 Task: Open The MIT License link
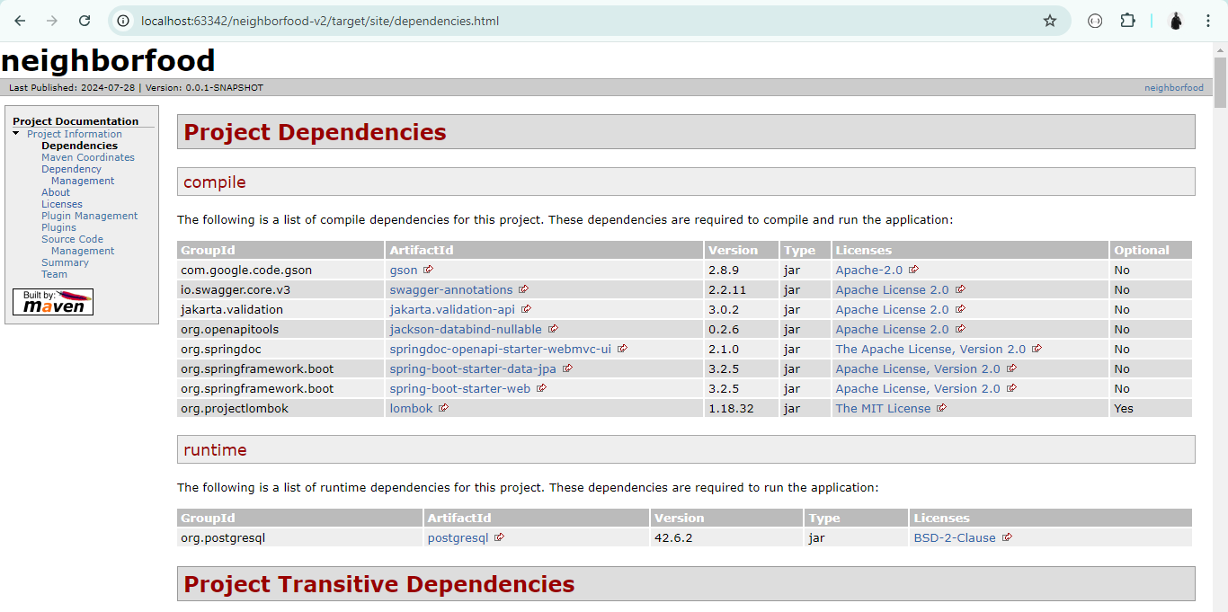tap(883, 408)
